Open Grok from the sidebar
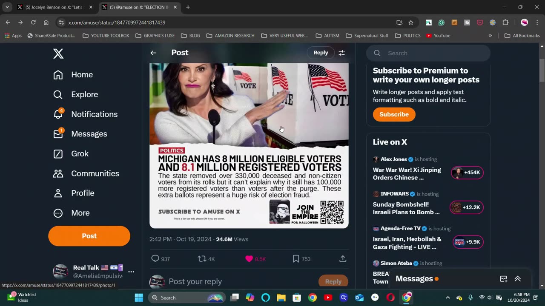 [x=71, y=153]
